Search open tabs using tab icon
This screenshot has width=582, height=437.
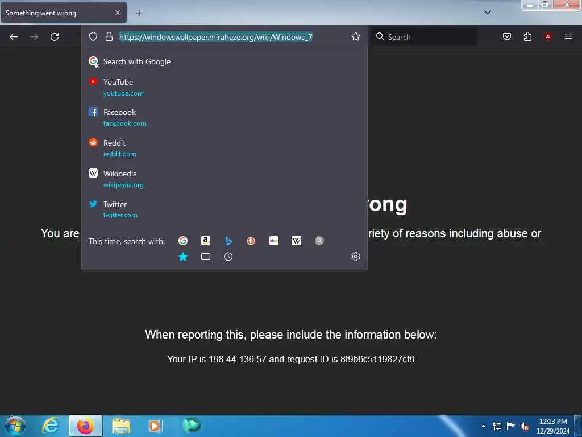[x=206, y=257]
